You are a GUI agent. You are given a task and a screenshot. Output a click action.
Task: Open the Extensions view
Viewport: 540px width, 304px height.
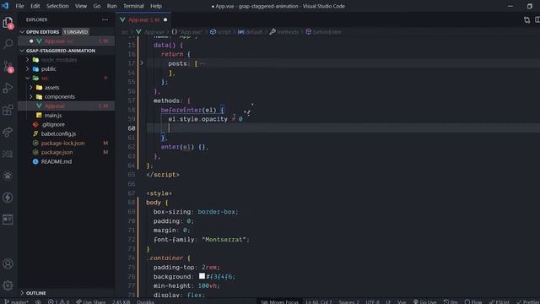click(8, 110)
